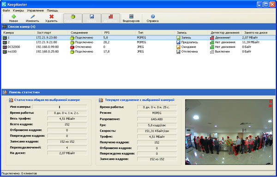Select the ivs100 camera icon
Viewport: 277px width, 177px height.
tap(5, 52)
